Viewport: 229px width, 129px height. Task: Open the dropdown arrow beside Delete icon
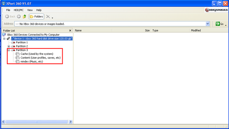(x=52, y=18)
